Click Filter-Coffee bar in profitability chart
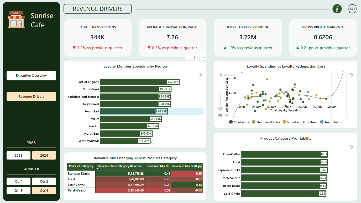361x203 pixels. point(284,154)
